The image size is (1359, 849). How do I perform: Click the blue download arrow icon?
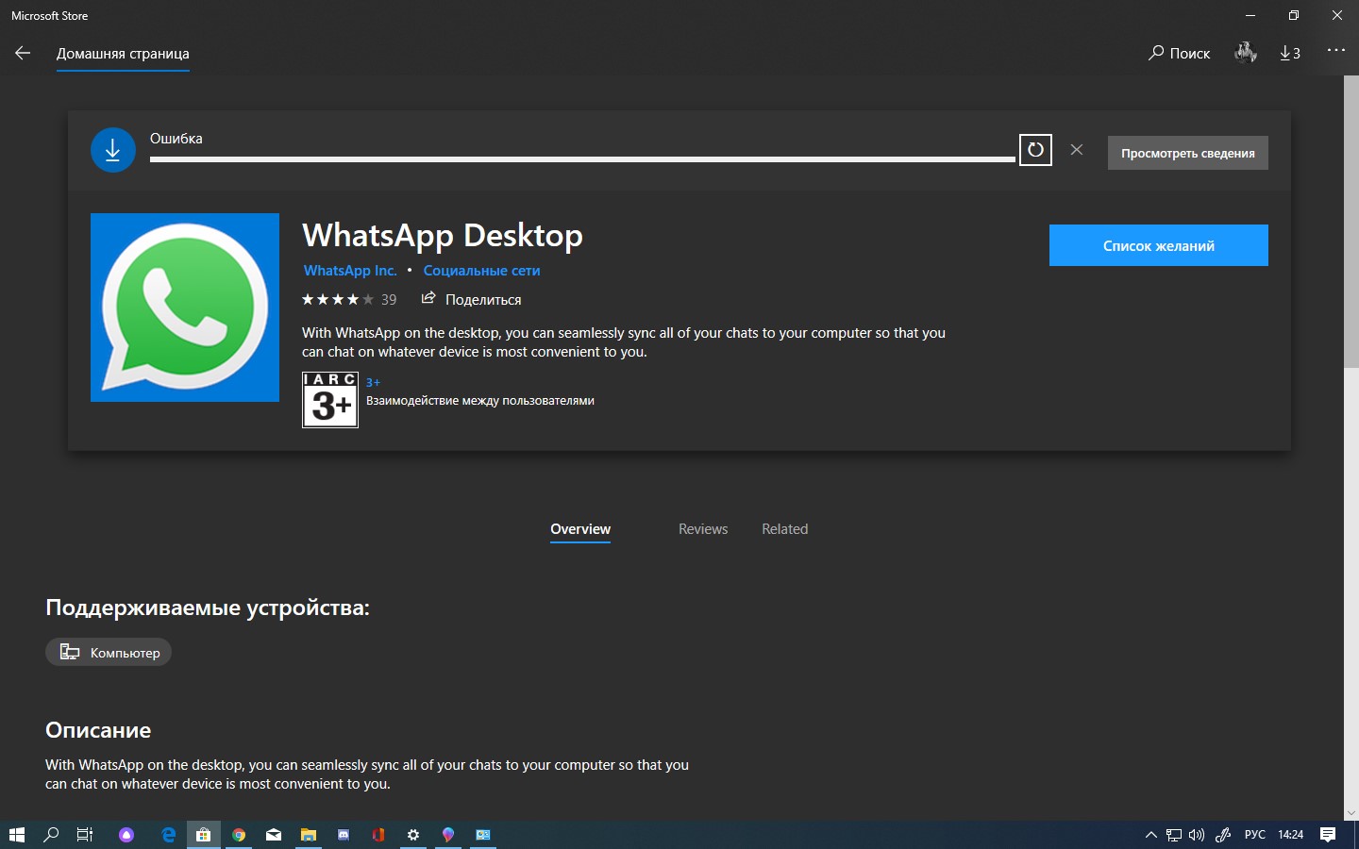[113, 150]
